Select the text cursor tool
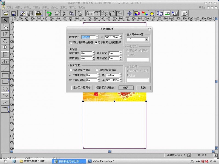This screenshot has width=219, height=164. 5,34
